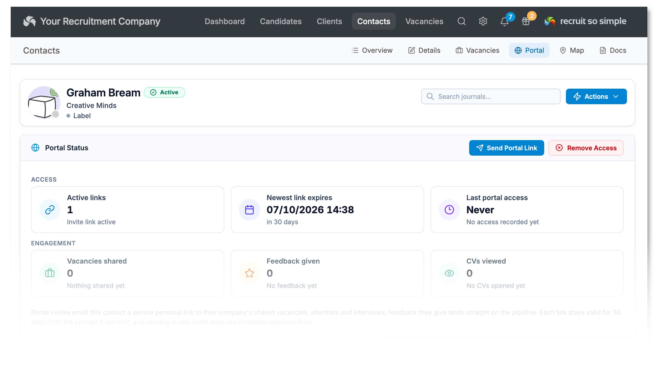Click the calendar icon for newest link expiry
The image size is (657, 371).
249,210
